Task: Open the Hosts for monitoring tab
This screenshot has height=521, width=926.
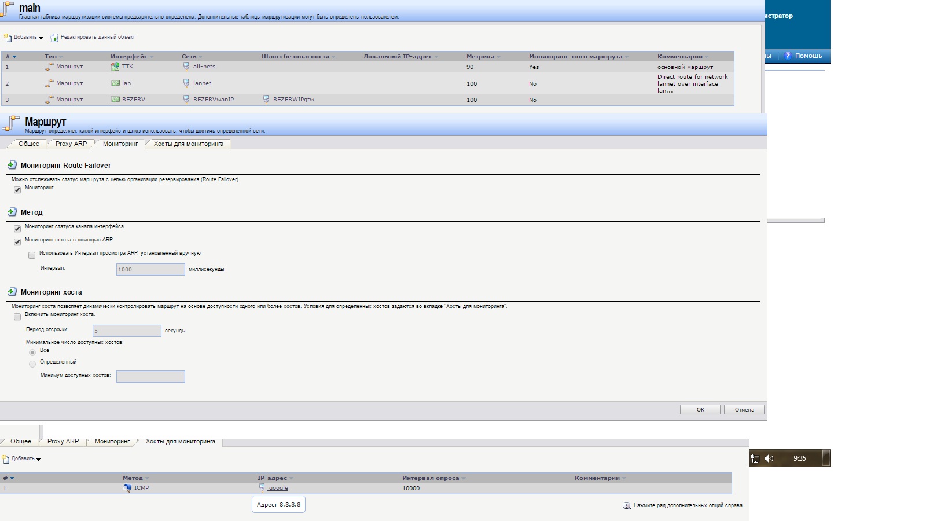Action: (188, 144)
